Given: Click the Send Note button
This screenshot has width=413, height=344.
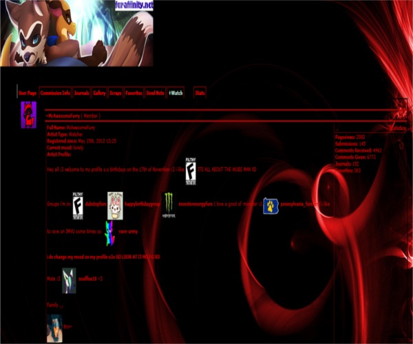Looking at the screenshot, I should coord(155,93).
